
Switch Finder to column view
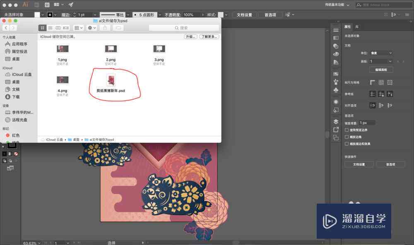58,28
